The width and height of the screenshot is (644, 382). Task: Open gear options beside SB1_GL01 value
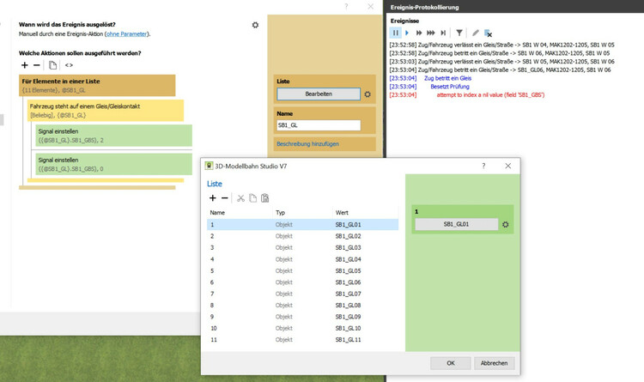pos(505,225)
